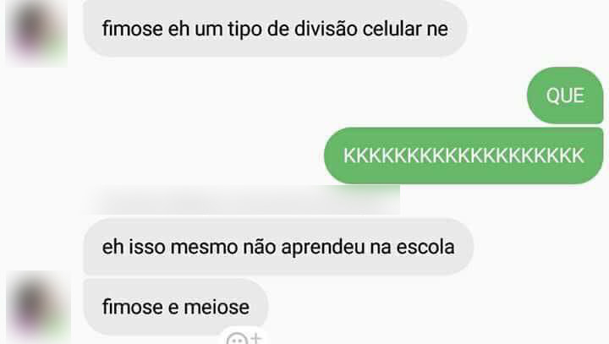The width and height of the screenshot is (609, 344).
Task: Click the blurred sender name above the reply
Action: (x=243, y=200)
